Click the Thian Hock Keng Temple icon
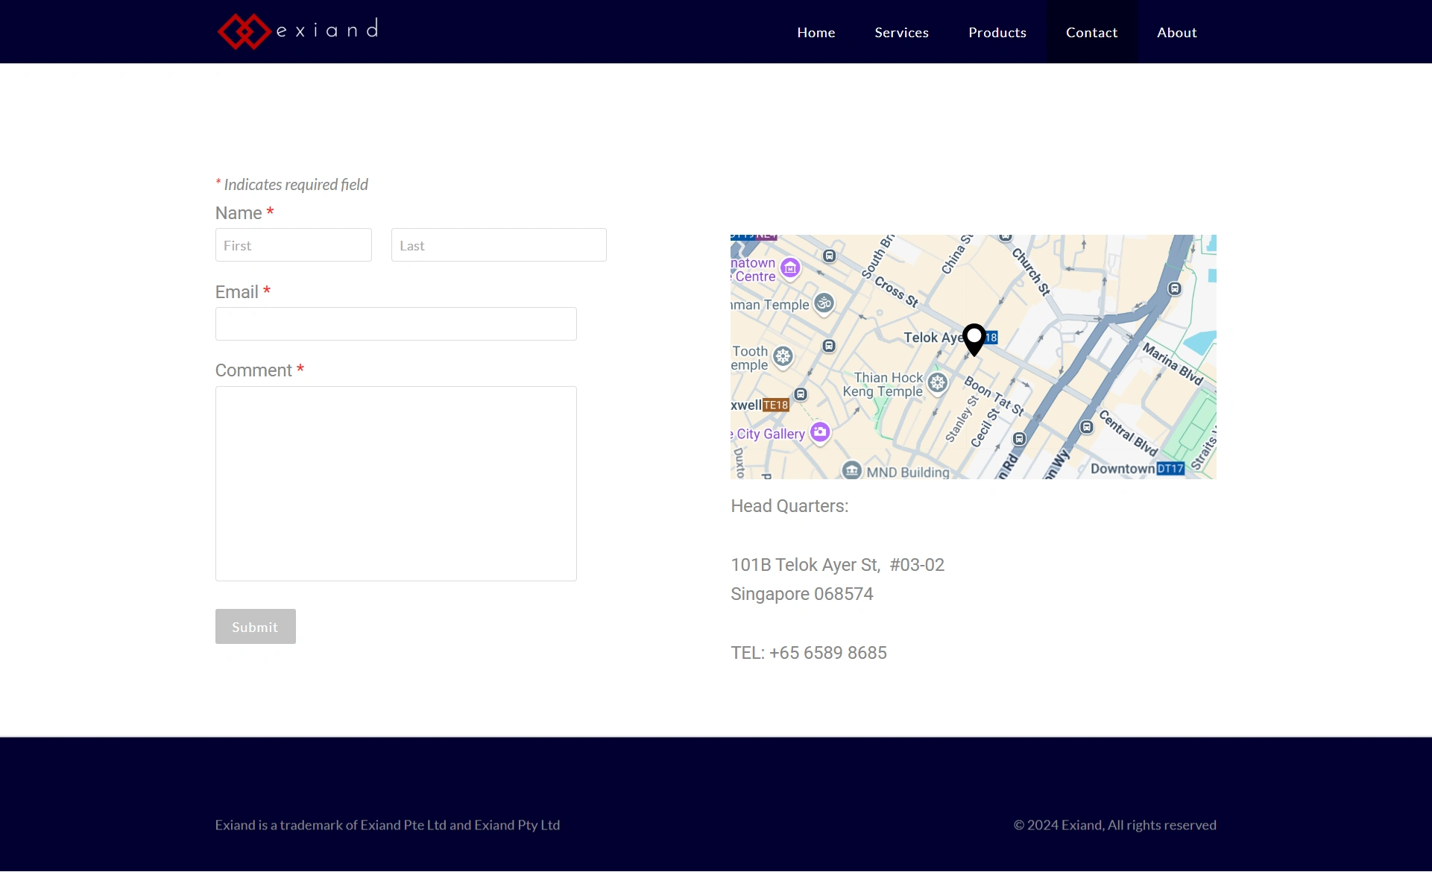This screenshot has width=1432, height=872. [938, 383]
